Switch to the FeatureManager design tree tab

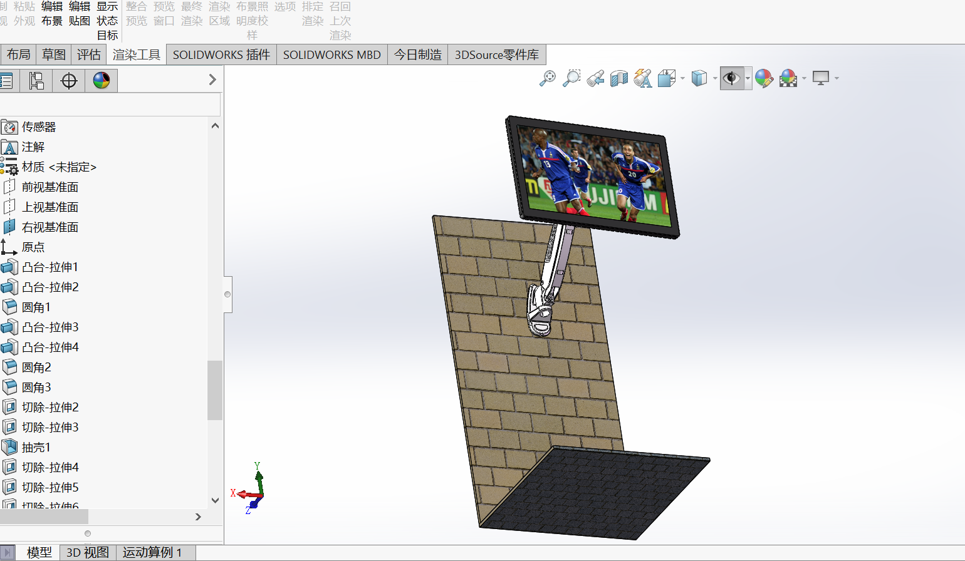click(x=6, y=80)
